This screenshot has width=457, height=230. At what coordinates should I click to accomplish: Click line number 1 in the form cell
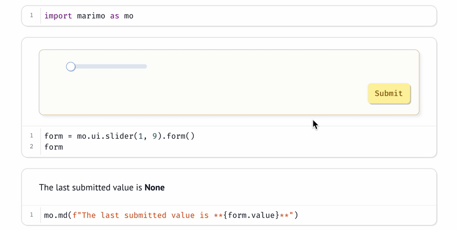click(x=32, y=136)
